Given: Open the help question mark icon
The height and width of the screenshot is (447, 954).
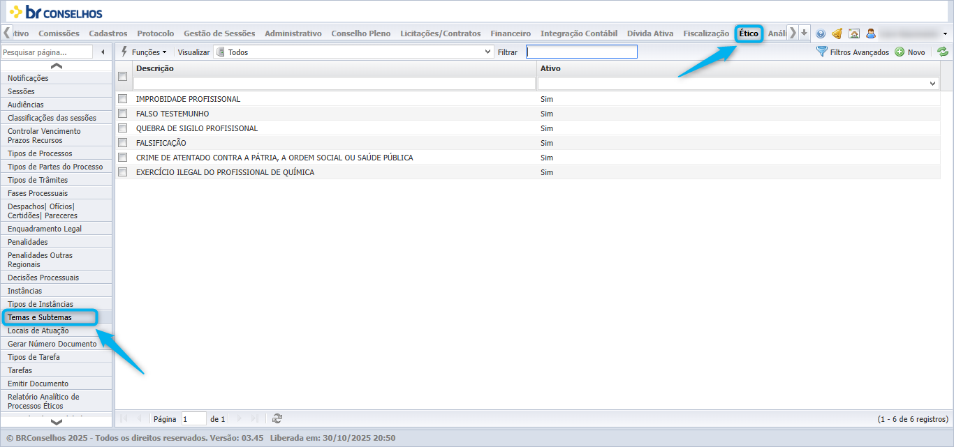Looking at the screenshot, I should click(821, 33).
